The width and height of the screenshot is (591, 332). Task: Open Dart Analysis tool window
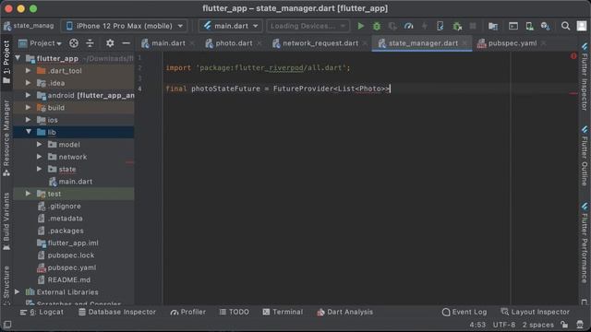click(344, 312)
